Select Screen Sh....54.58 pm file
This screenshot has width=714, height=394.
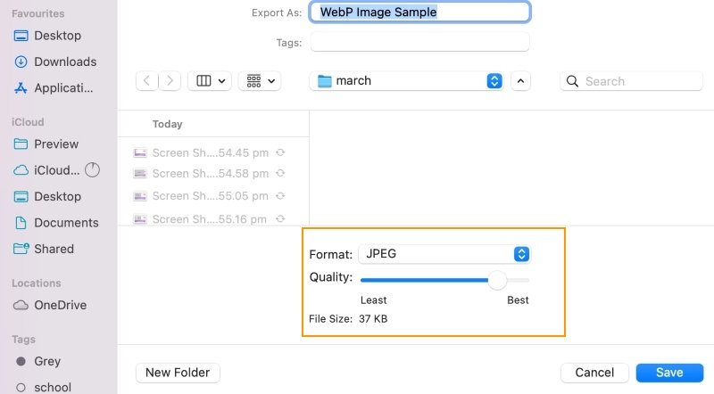coord(210,173)
